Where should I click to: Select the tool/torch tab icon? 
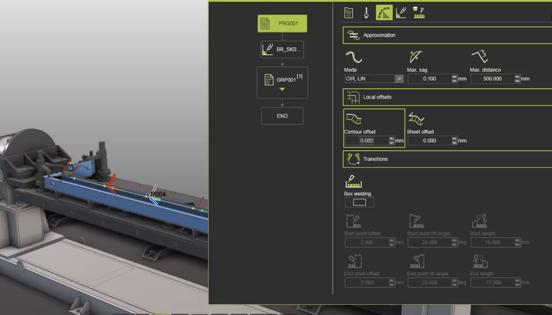coord(366,13)
